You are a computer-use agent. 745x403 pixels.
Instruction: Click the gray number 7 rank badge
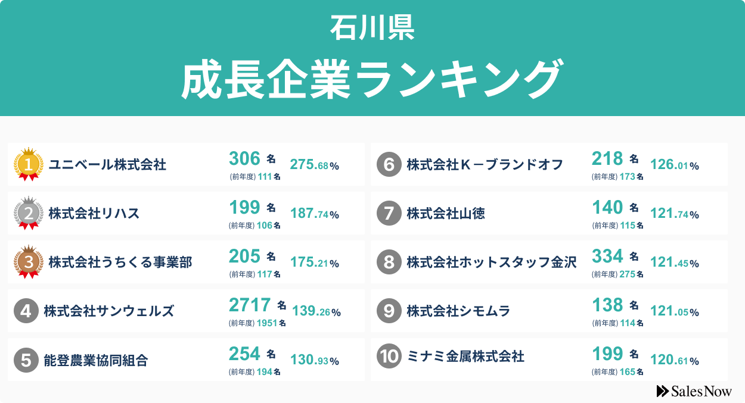(389, 213)
